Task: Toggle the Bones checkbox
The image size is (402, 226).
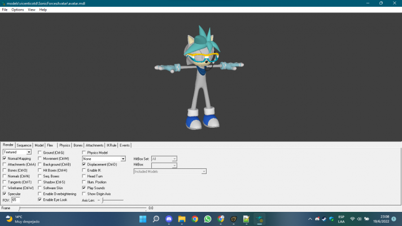Action: (x=5, y=170)
